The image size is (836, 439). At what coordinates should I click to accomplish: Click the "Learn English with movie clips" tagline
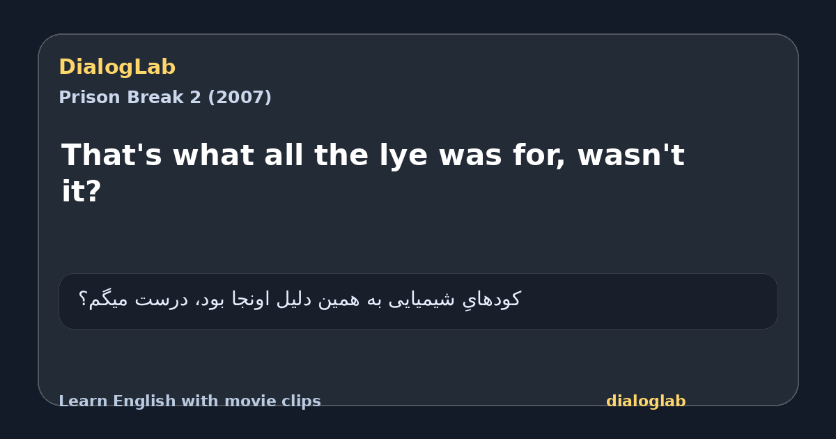tap(189, 401)
